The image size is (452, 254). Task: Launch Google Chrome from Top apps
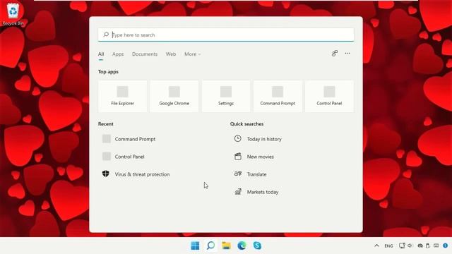click(x=174, y=96)
